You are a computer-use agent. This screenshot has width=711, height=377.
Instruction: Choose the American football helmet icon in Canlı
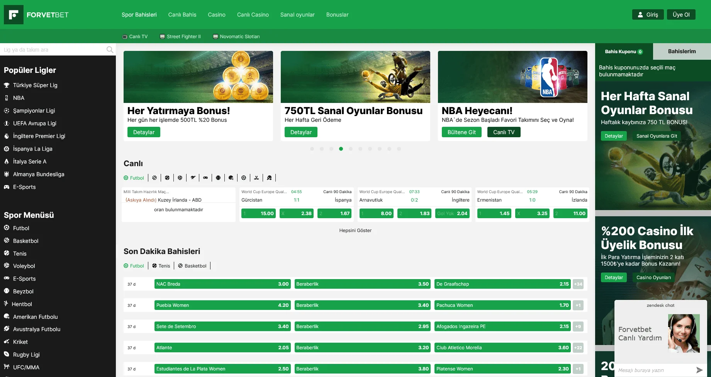click(231, 178)
